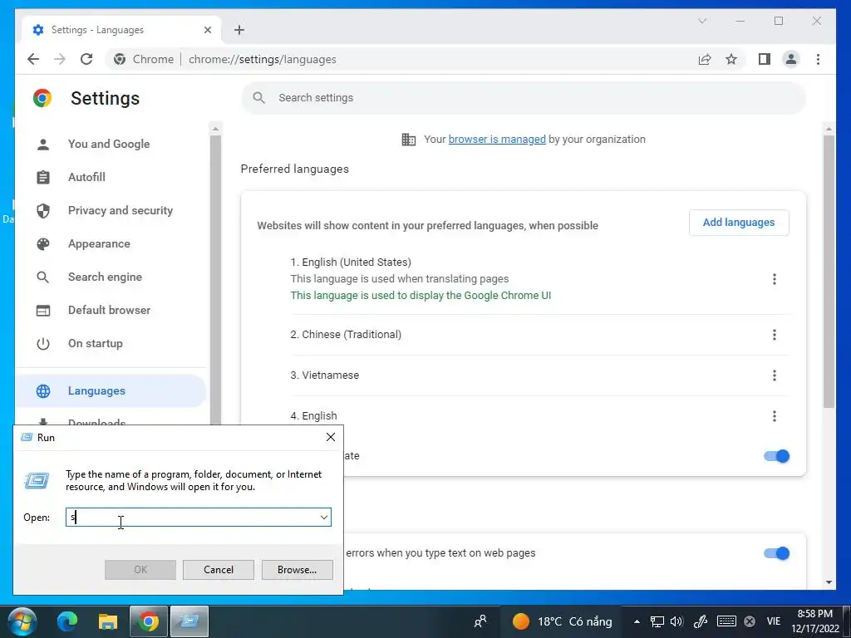This screenshot has width=851, height=638.
Task: Toggle the spell check switch
Action: pyautogui.click(x=777, y=553)
